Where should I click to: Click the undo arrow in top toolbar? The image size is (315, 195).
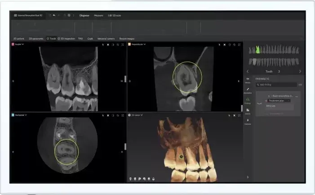54,15
